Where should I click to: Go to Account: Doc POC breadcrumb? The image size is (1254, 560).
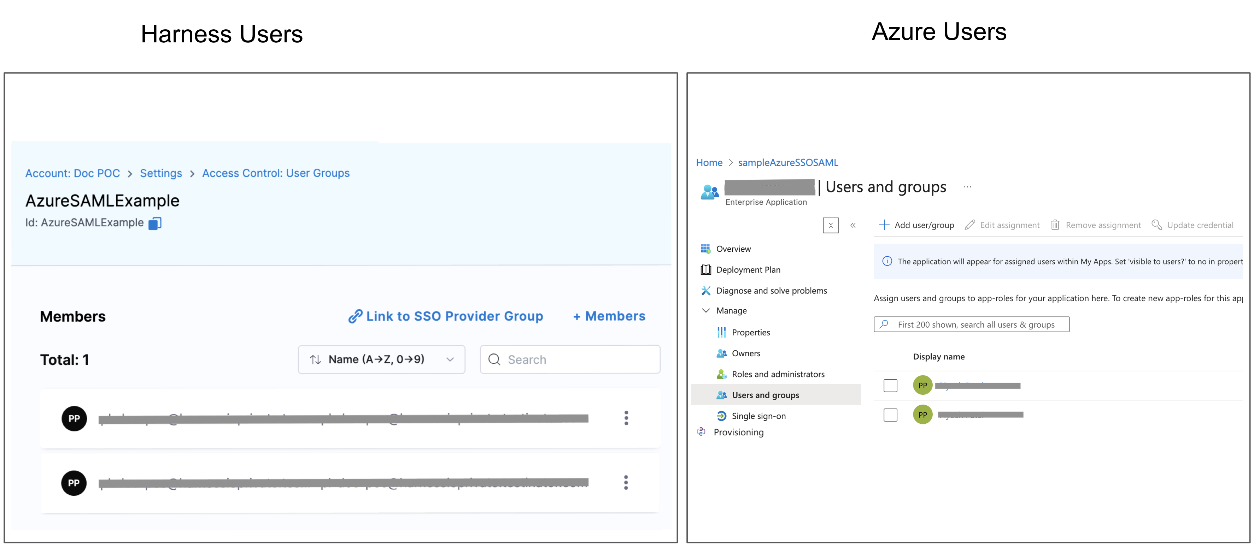pyautogui.click(x=72, y=173)
